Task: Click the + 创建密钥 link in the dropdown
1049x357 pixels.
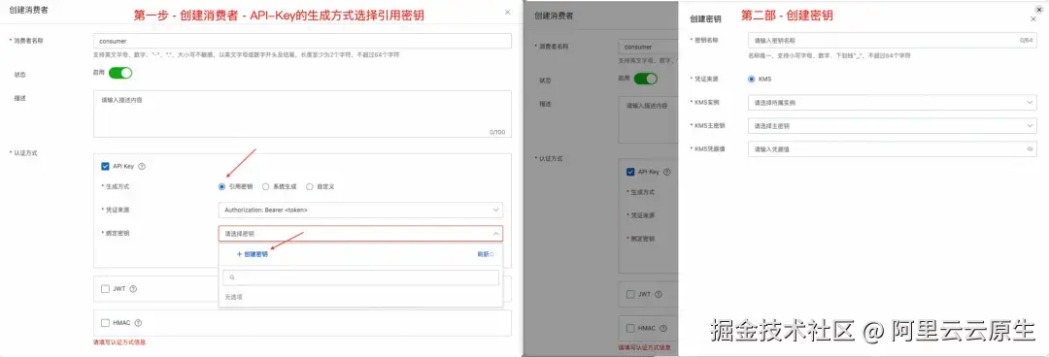Action: pyautogui.click(x=253, y=254)
